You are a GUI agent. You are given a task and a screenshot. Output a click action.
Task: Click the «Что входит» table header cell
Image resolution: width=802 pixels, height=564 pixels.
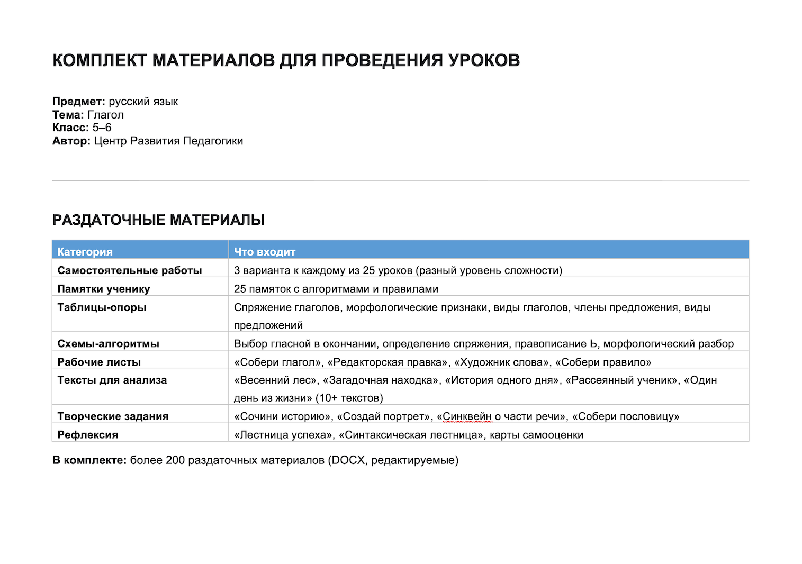coord(489,249)
